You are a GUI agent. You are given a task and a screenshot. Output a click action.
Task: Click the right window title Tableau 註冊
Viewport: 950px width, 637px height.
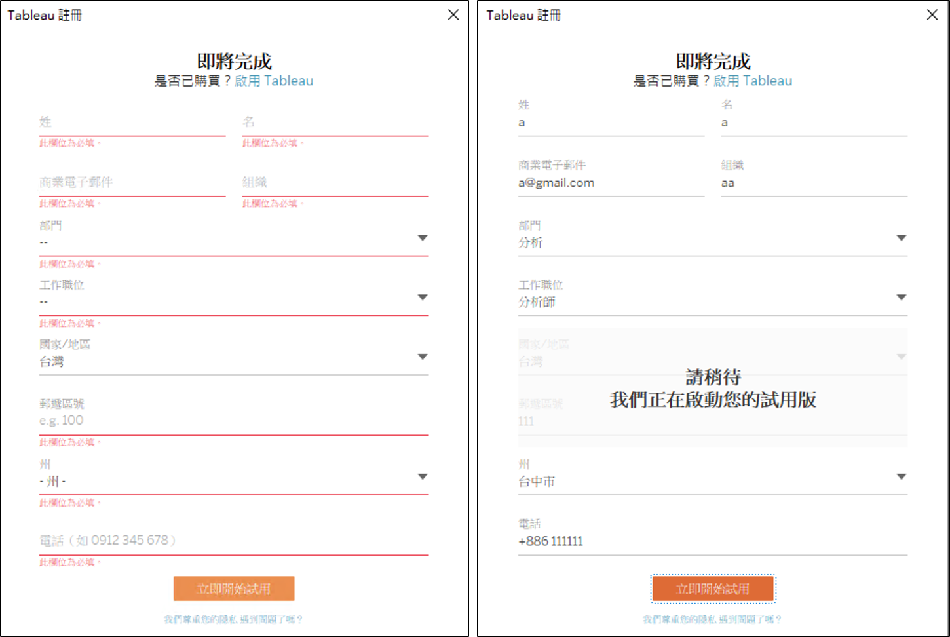(x=523, y=15)
